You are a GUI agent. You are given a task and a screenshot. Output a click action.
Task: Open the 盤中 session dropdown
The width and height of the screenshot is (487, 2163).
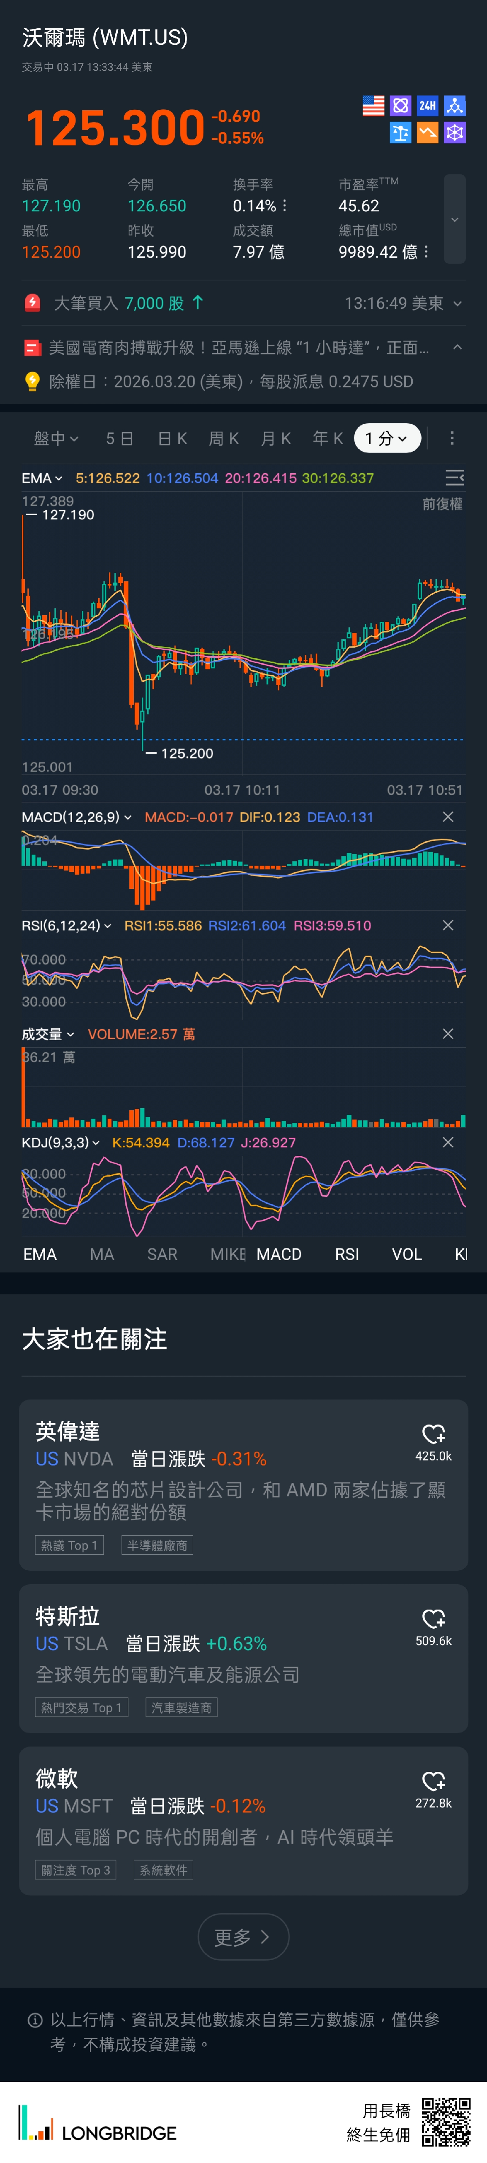[x=55, y=439]
